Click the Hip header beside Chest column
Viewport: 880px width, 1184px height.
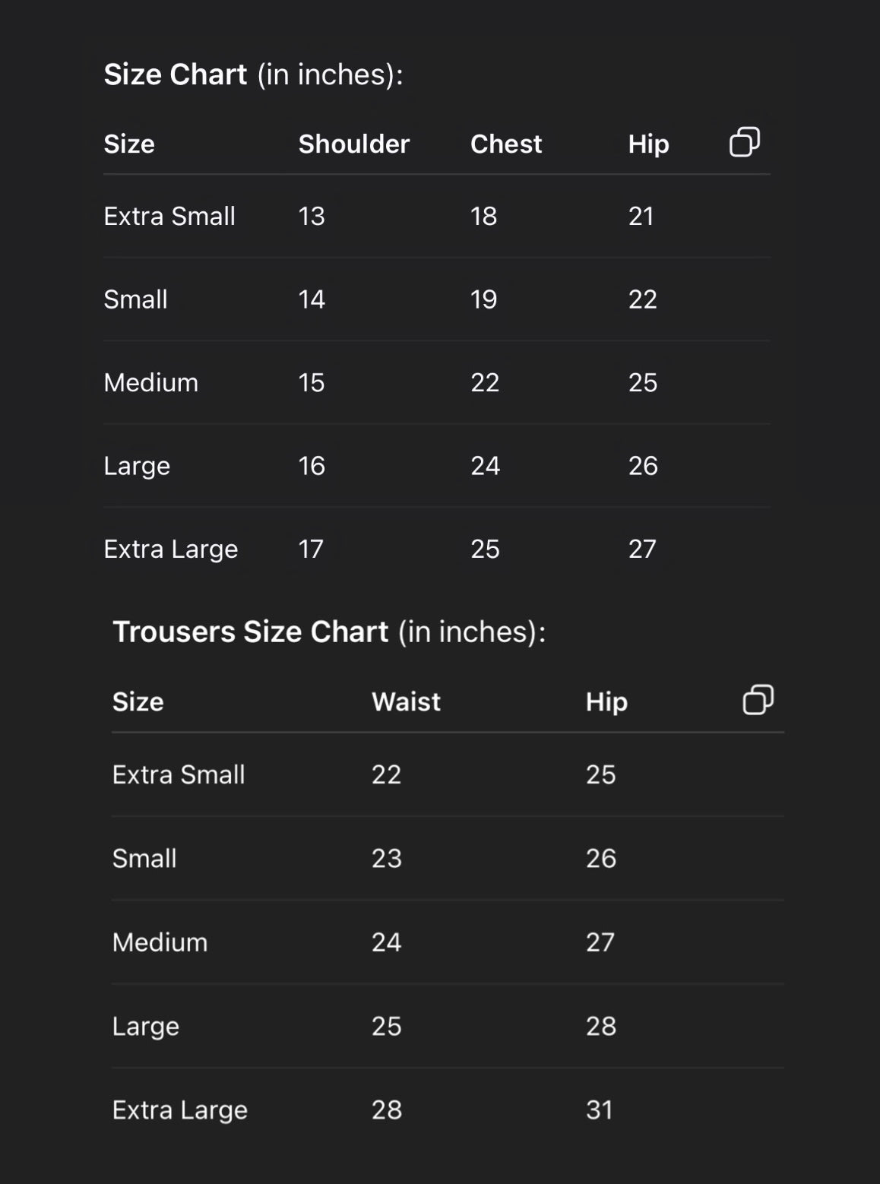pyautogui.click(x=648, y=144)
